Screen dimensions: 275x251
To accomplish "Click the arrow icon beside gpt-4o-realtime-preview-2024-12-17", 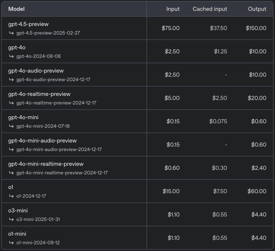I will [x=11, y=103].
